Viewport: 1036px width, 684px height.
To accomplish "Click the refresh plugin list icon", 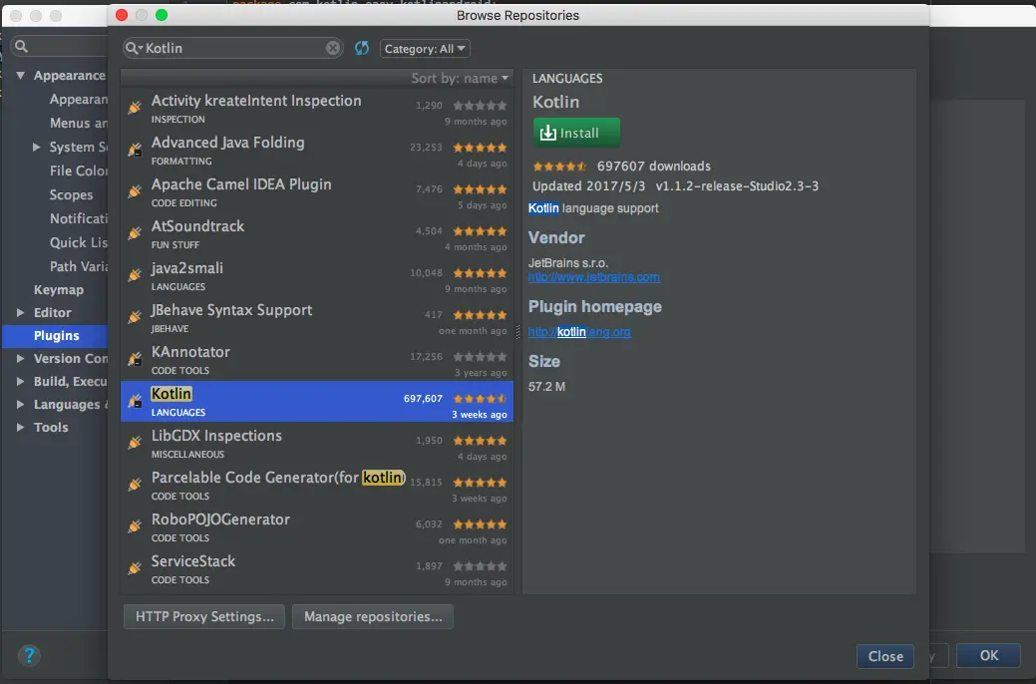I will pos(361,48).
